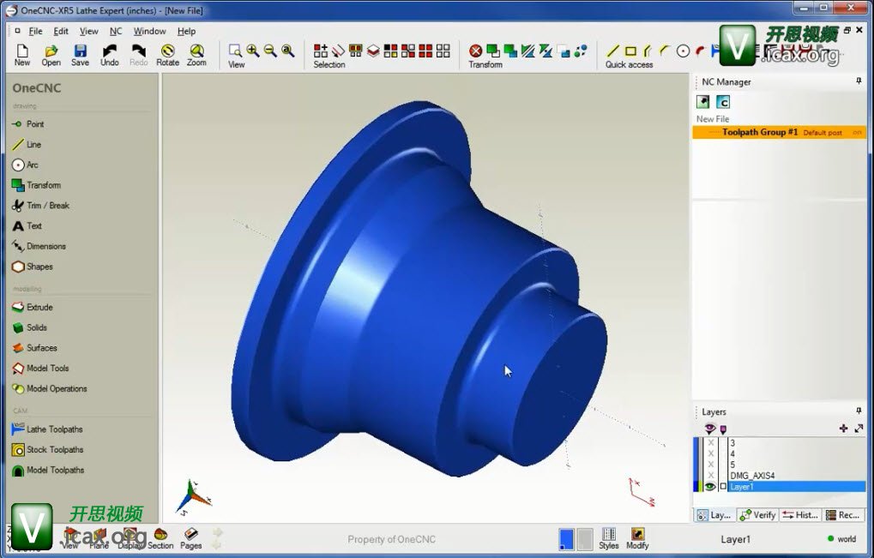Click the Section icon at bottom
Viewport: 874px width, 558px height.
(160, 538)
